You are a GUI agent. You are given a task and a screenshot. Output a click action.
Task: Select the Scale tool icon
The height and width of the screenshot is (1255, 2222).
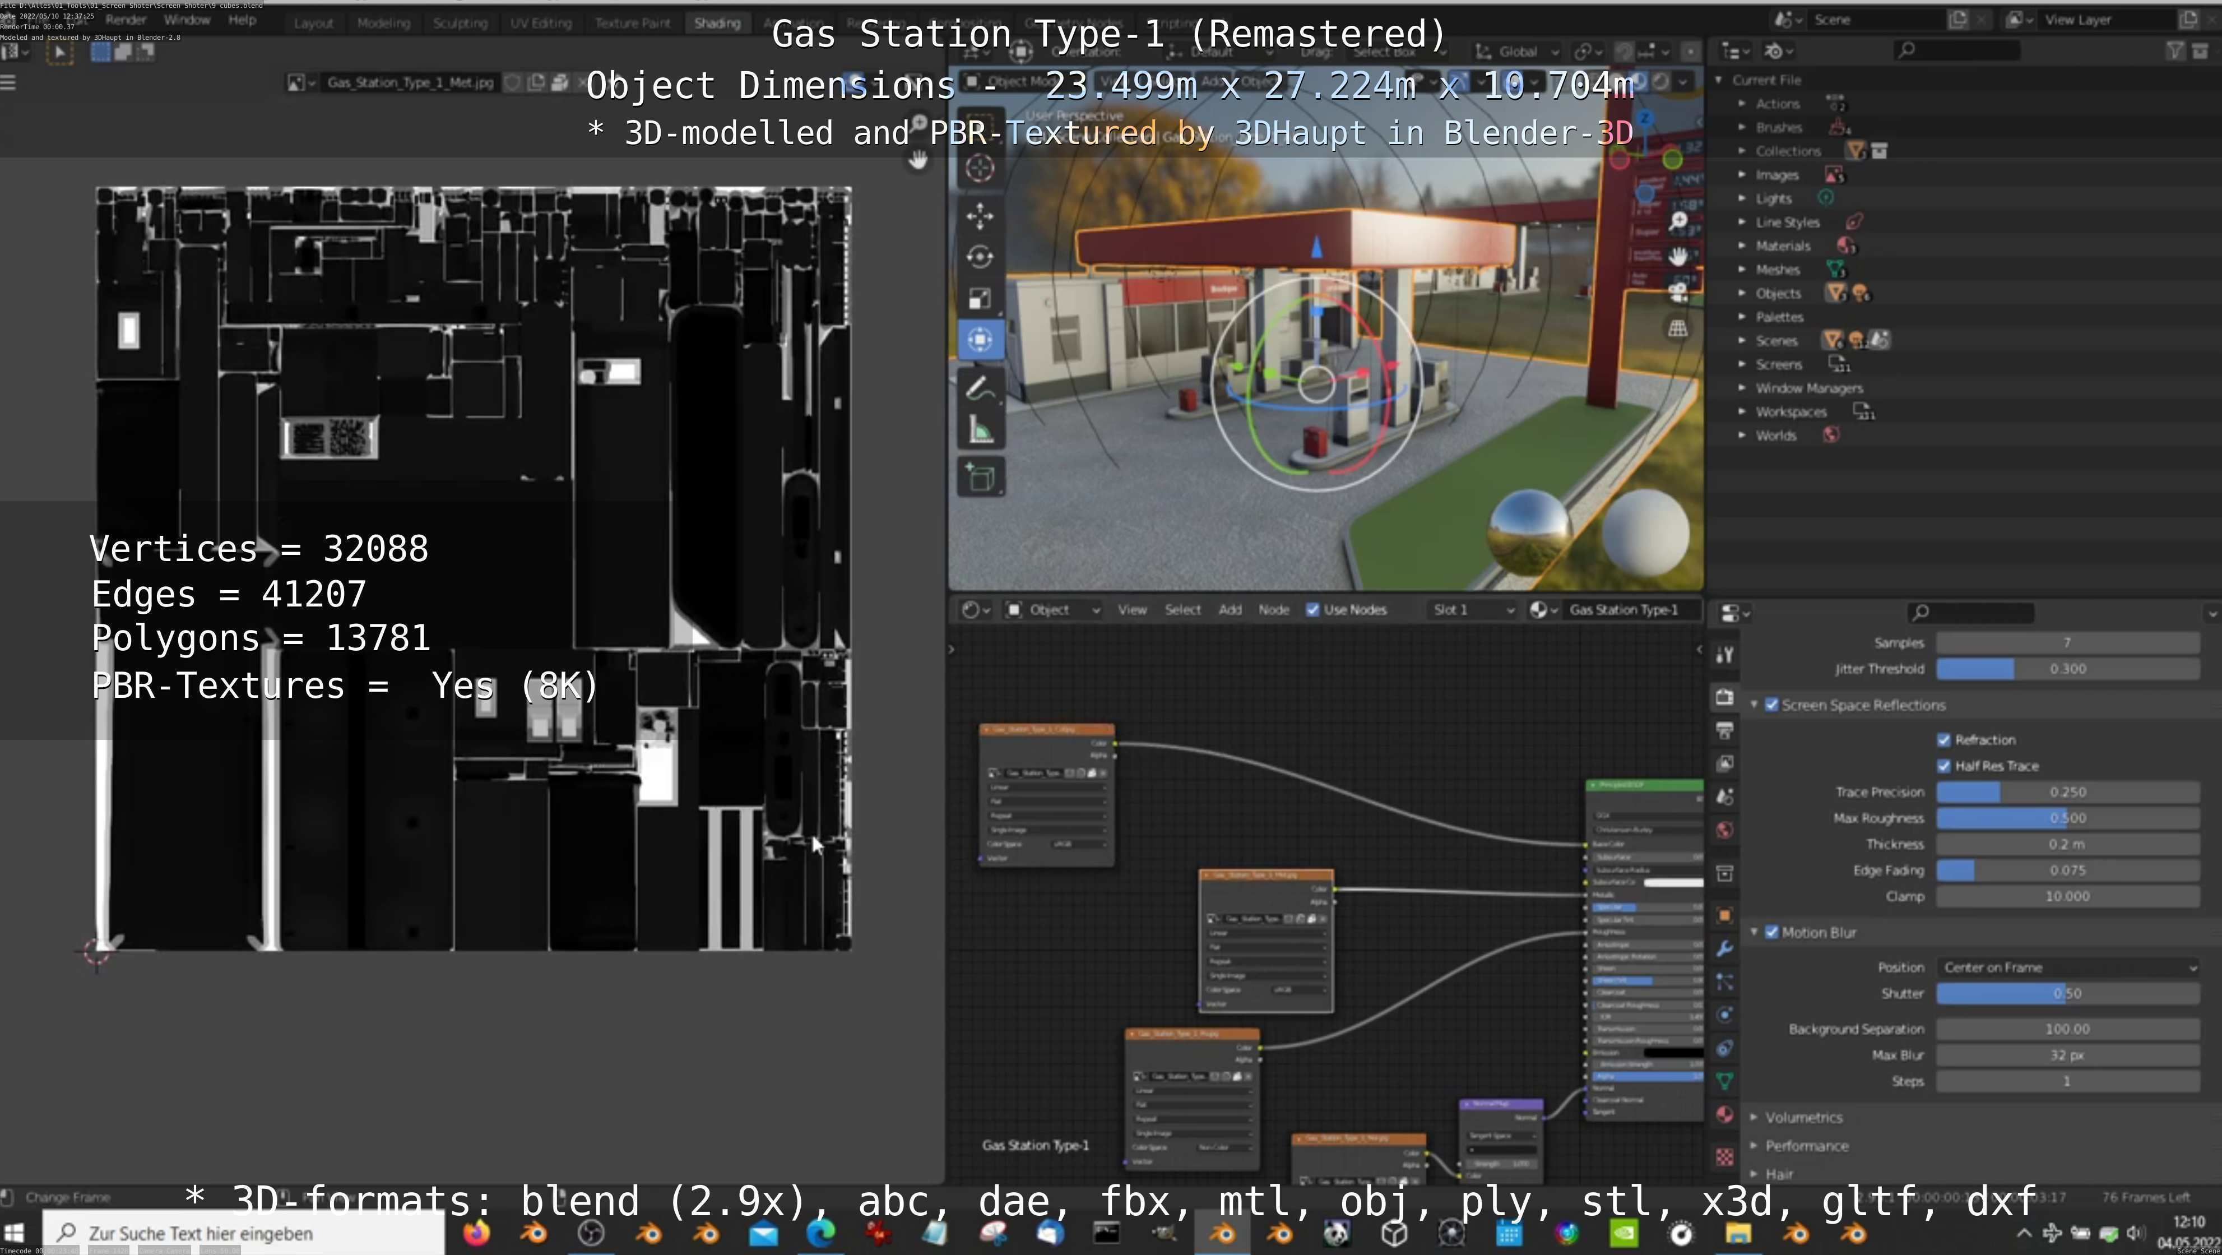click(x=980, y=298)
